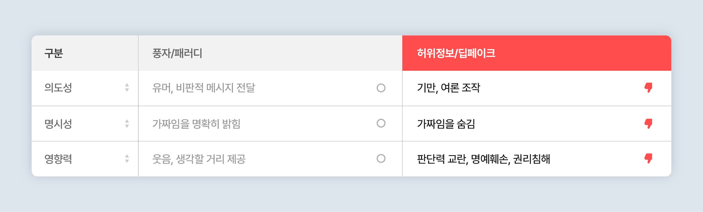703x212 pixels.
Task: Open the red 허위정보/딥페이크 column header
Action: tap(537, 53)
